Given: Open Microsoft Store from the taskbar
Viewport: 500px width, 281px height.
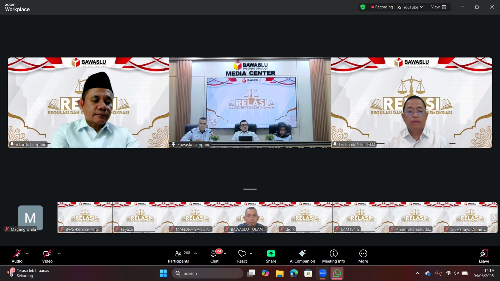Looking at the screenshot, I should pyautogui.click(x=308, y=273).
